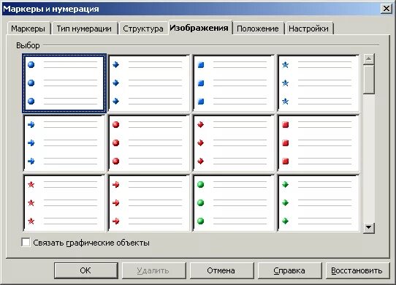Open help via Справка button

(x=289, y=270)
